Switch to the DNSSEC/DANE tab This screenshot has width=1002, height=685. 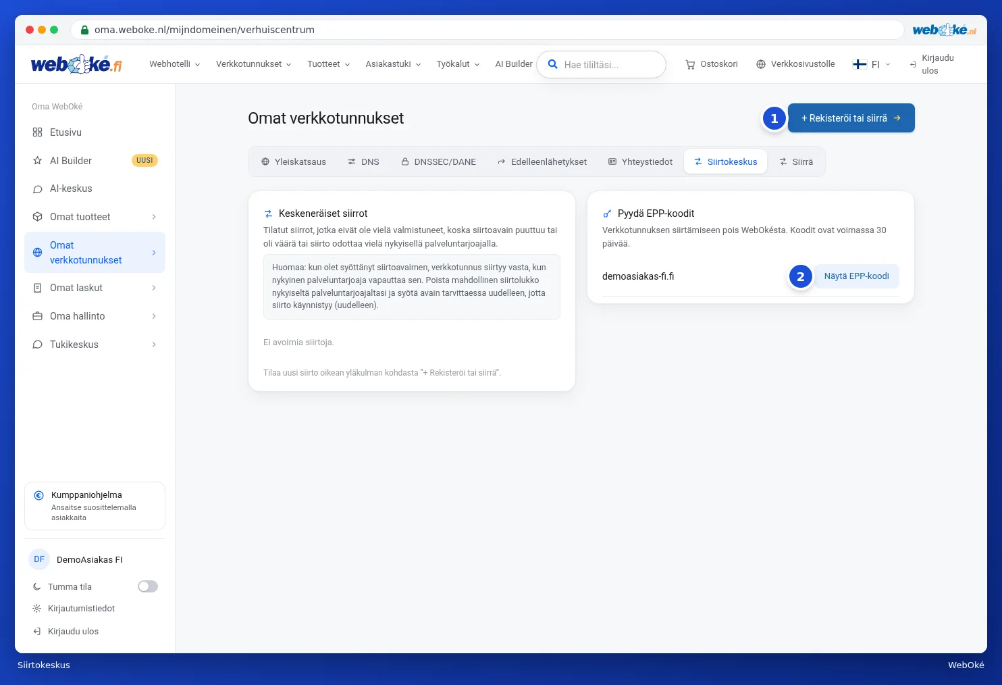pyautogui.click(x=439, y=162)
